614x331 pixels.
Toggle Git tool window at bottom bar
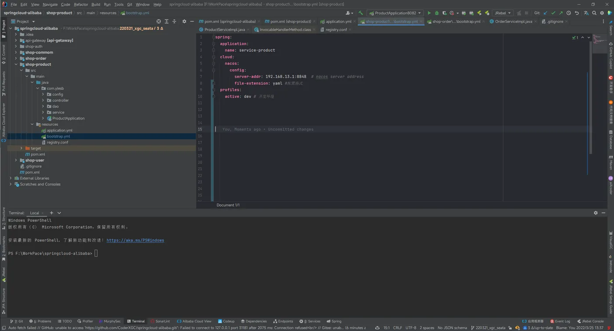(17, 321)
